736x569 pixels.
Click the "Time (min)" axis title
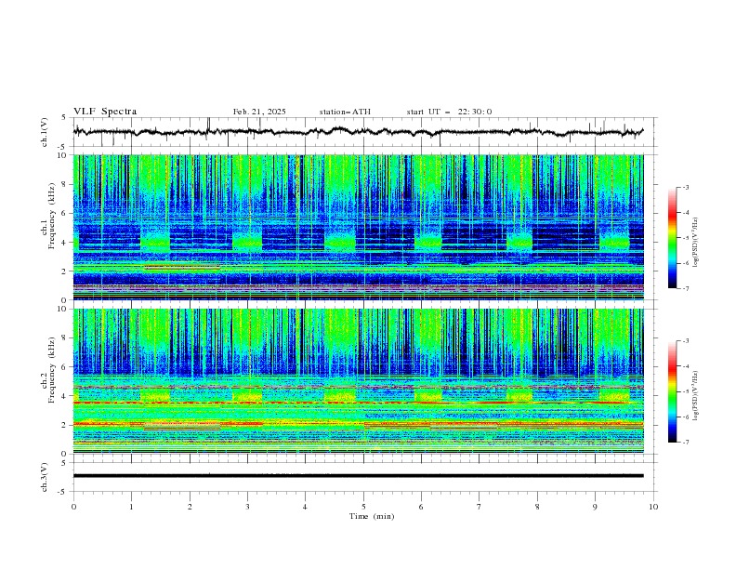coord(372,516)
